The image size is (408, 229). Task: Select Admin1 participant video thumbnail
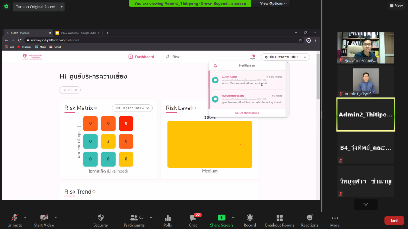pos(366,81)
